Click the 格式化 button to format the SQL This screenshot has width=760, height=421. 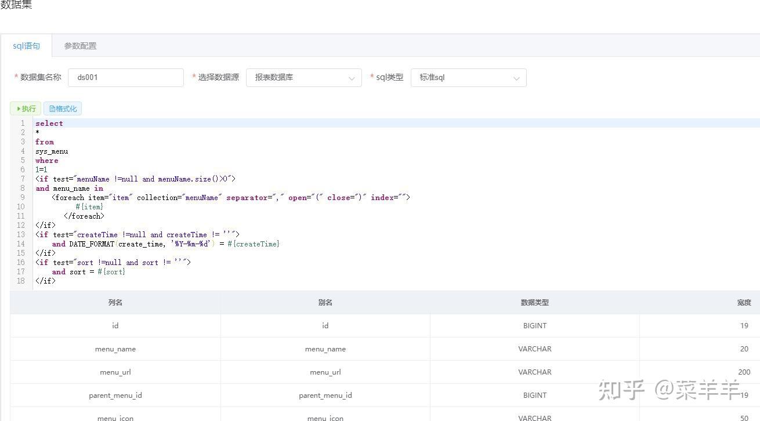[63, 108]
